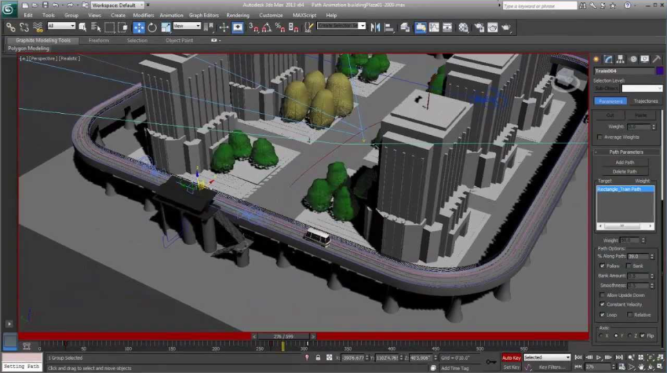The height and width of the screenshot is (373, 667).
Task: Collapse the Path Parameters rollout
Action: click(626, 152)
